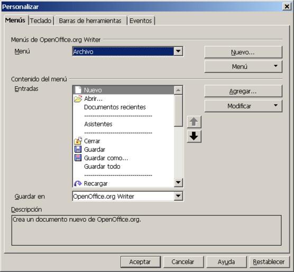The height and width of the screenshot is (272, 294).
Task: Switch to the Barras de herramientas tab
Action: 90,21
